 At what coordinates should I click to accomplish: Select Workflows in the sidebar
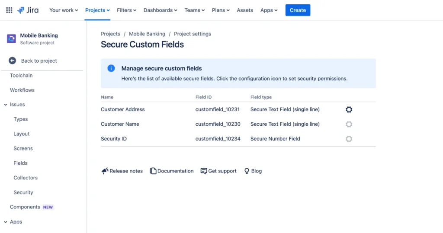tap(22, 90)
